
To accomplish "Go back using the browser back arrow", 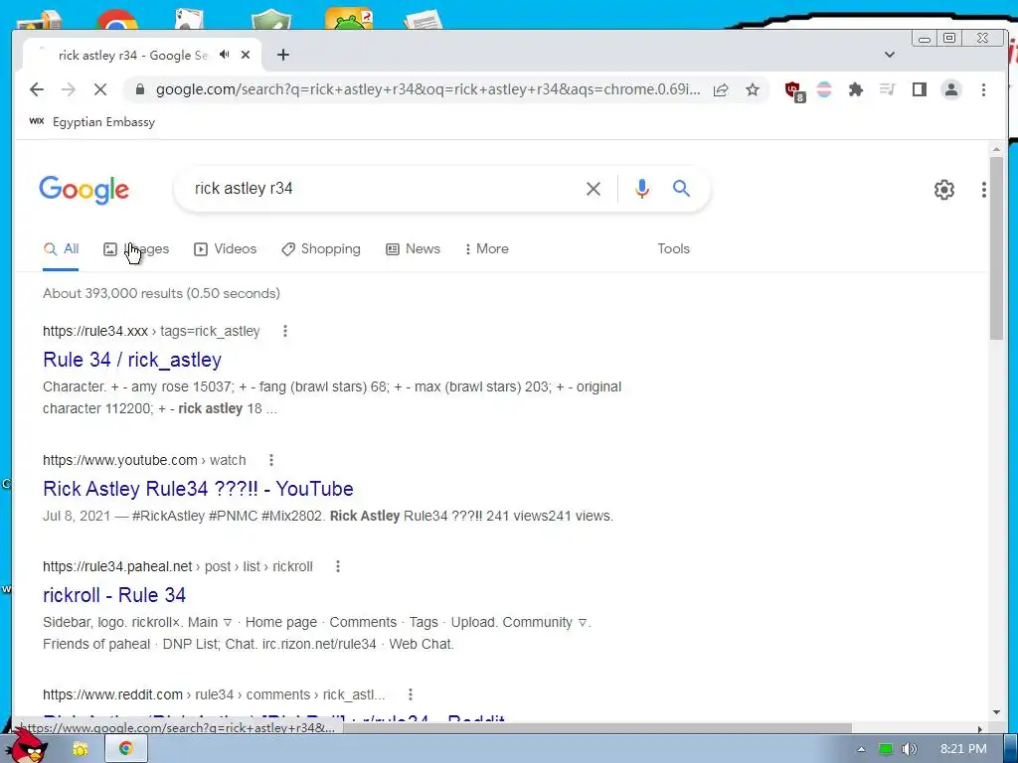I will 37,89.
